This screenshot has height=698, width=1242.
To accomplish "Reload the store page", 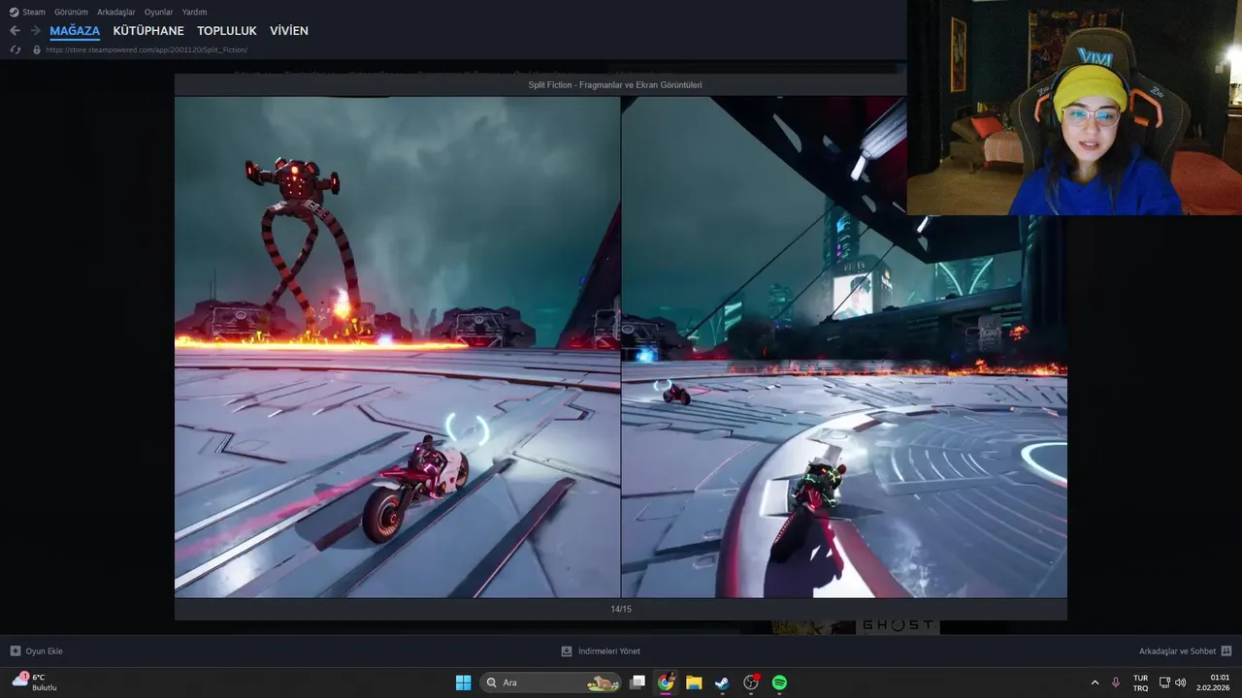I will [x=15, y=49].
